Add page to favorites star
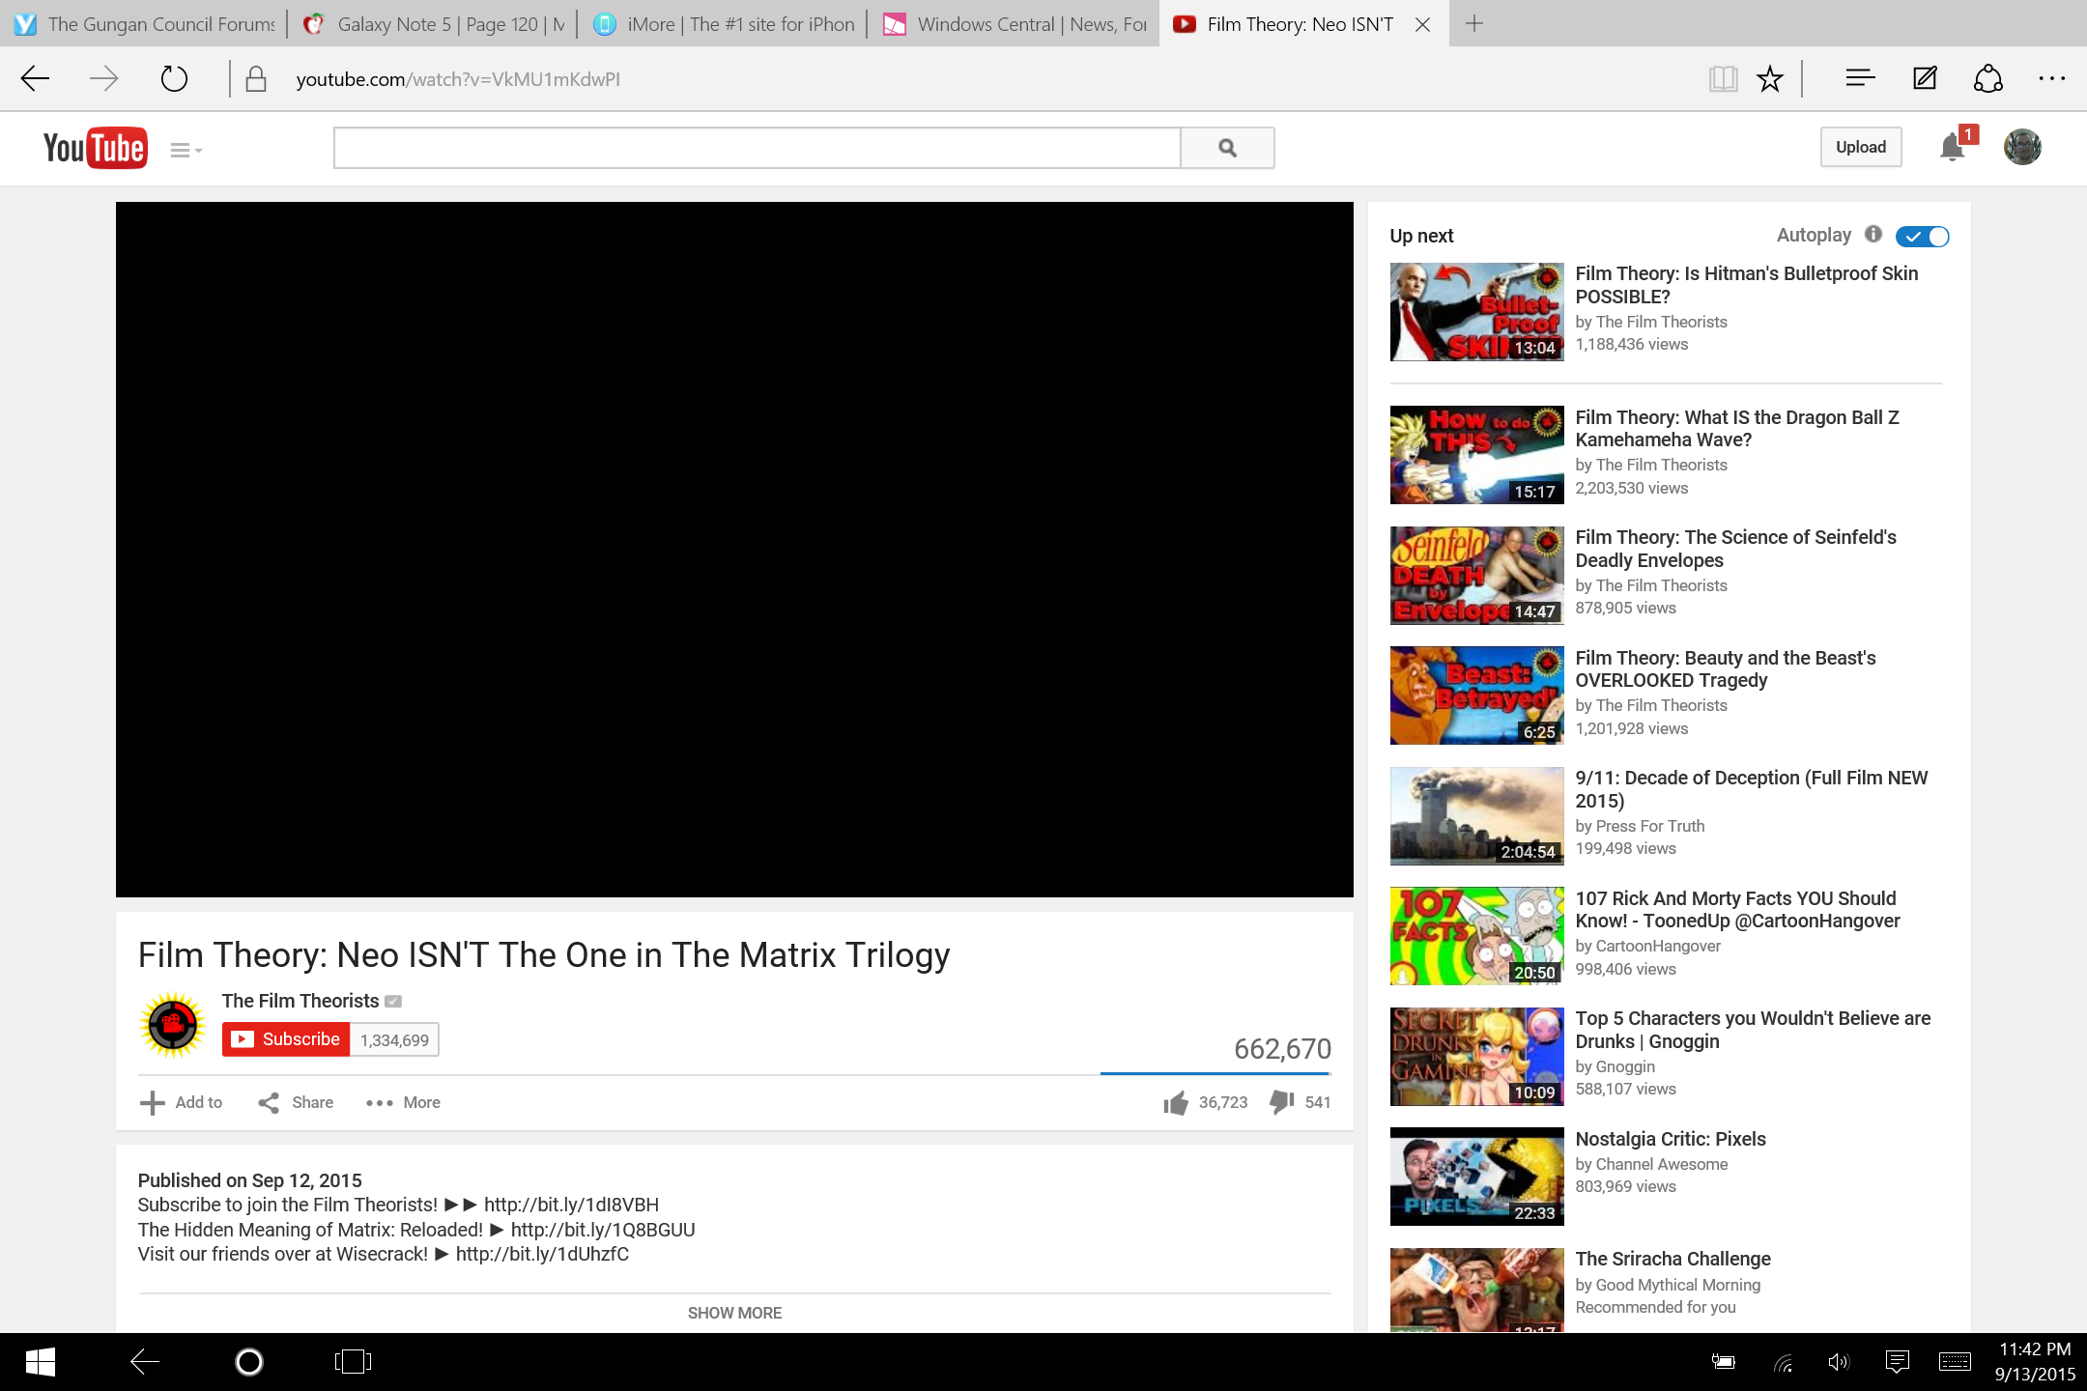The height and width of the screenshot is (1391, 2087). point(1769,79)
